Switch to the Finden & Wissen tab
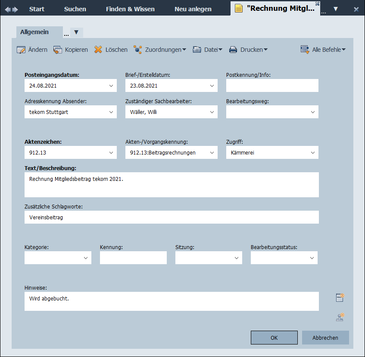Viewport: 365px width, 357px height. coord(130,9)
